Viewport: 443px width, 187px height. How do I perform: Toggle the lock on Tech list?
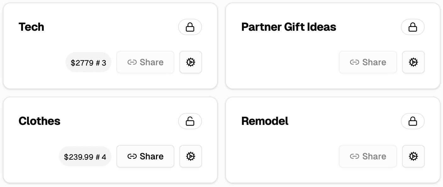[x=190, y=27]
